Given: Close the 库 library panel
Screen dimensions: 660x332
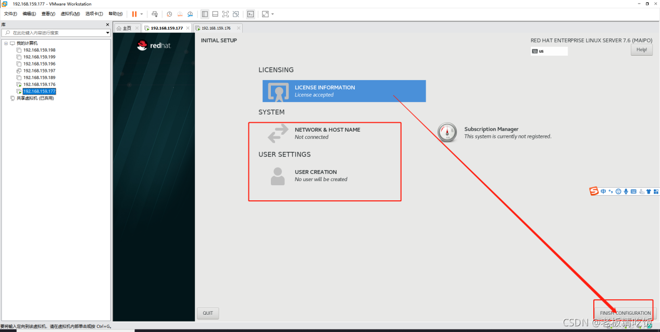Looking at the screenshot, I should (108, 24).
